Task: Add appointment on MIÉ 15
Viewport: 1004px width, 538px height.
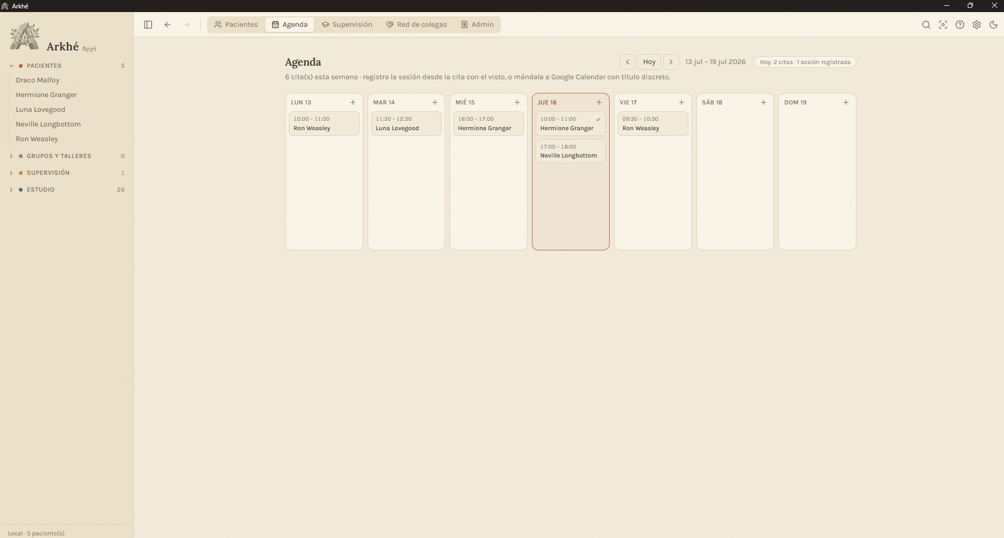Action: [x=517, y=102]
